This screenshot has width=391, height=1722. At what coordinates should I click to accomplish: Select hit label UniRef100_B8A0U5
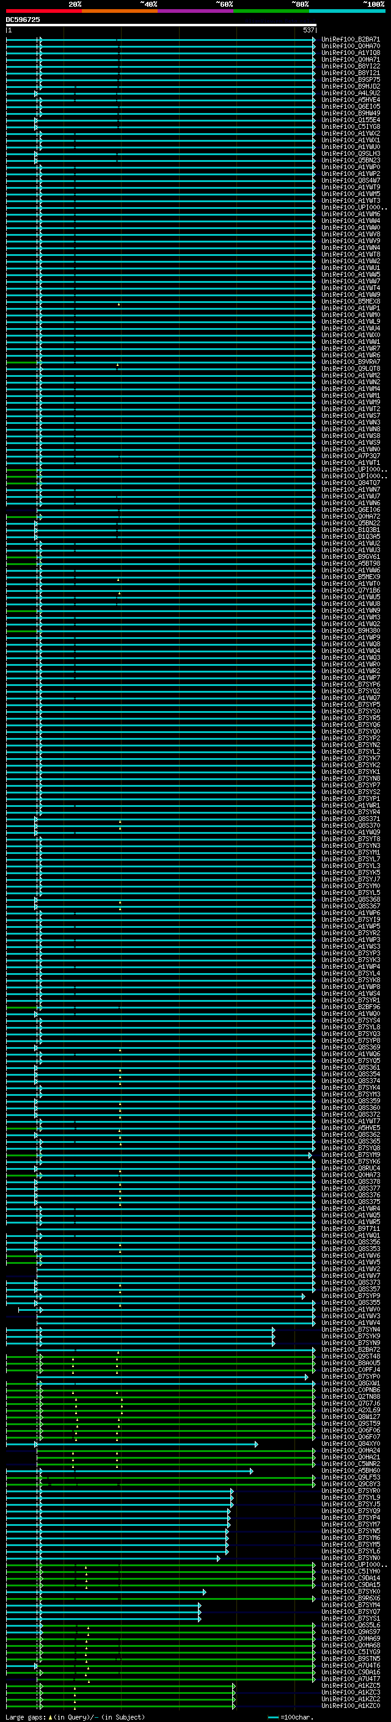tap(351, 1363)
